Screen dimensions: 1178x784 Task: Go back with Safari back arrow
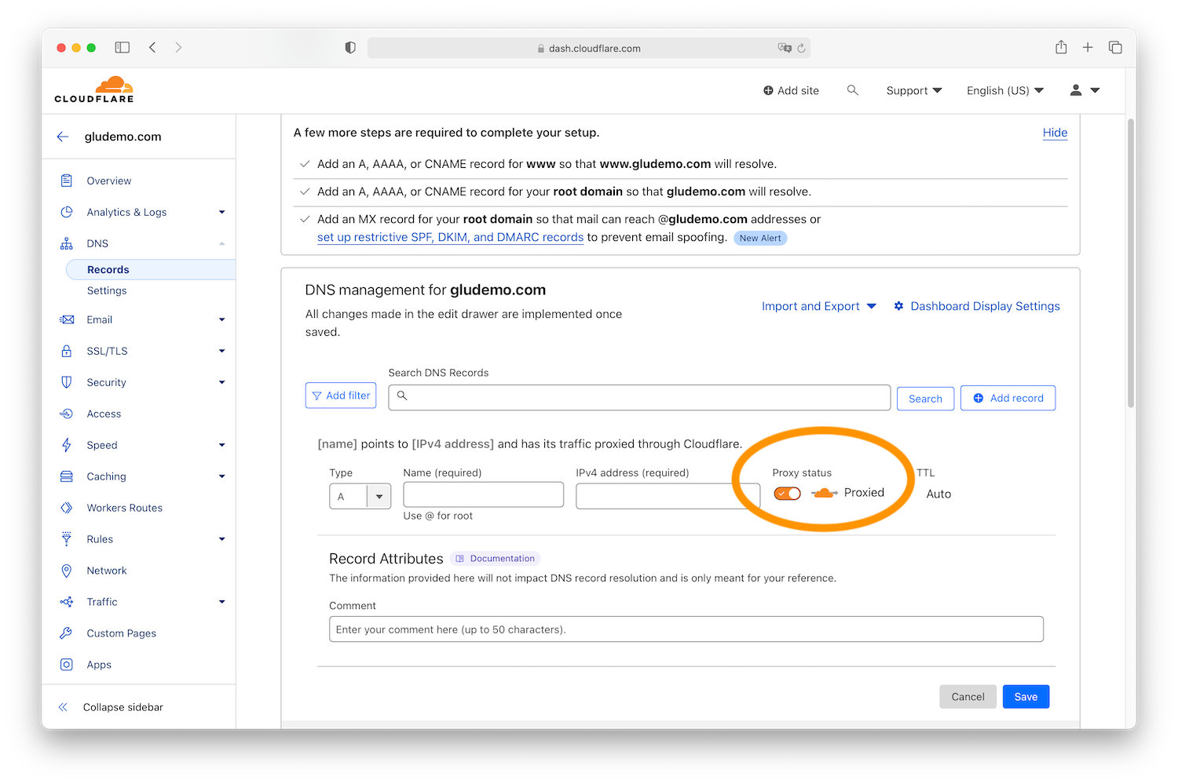pyautogui.click(x=152, y=48)
